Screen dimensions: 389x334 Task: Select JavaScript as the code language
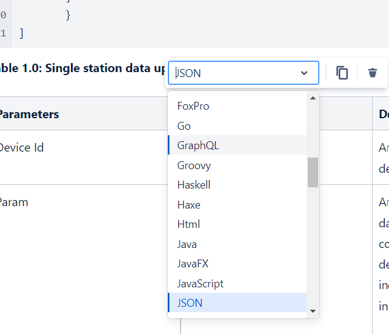[201, 284]
